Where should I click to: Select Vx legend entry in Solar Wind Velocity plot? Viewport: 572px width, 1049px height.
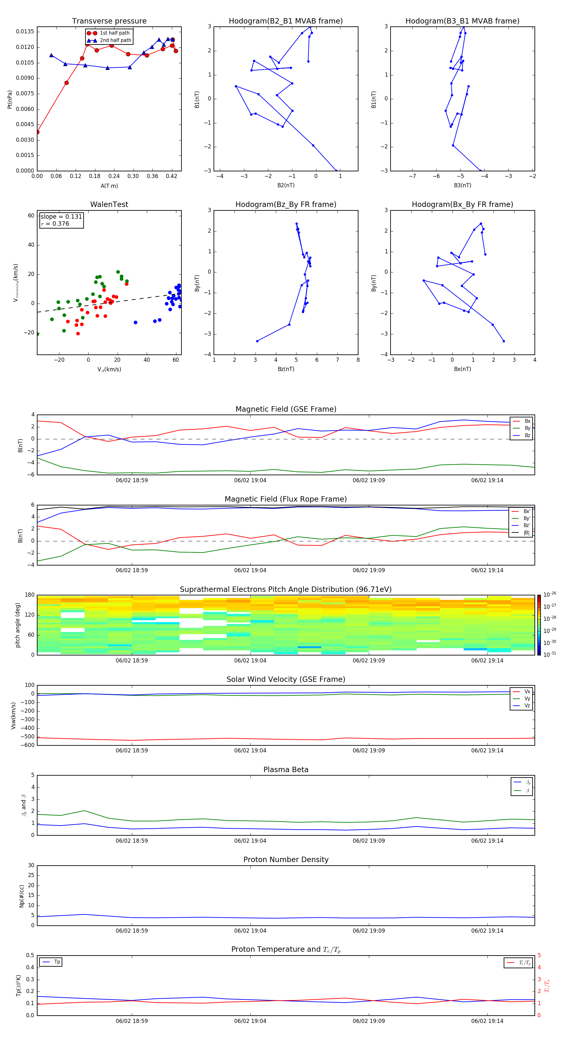[521, 691]
